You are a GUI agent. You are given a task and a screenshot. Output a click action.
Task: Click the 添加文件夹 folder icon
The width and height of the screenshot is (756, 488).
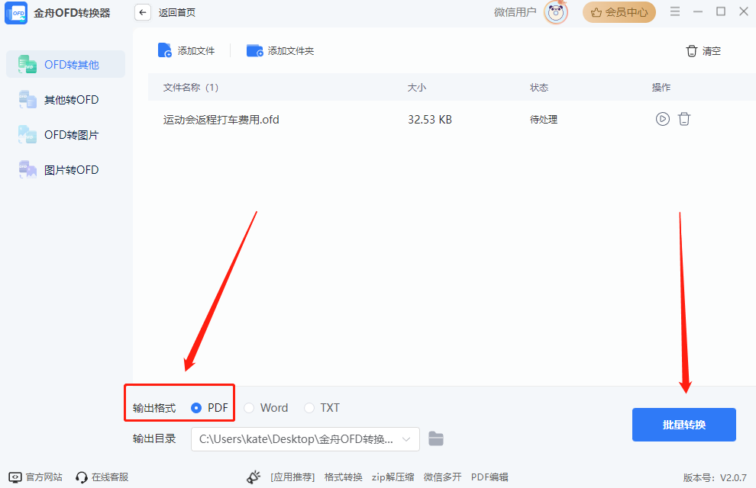[x=254, y=50]
